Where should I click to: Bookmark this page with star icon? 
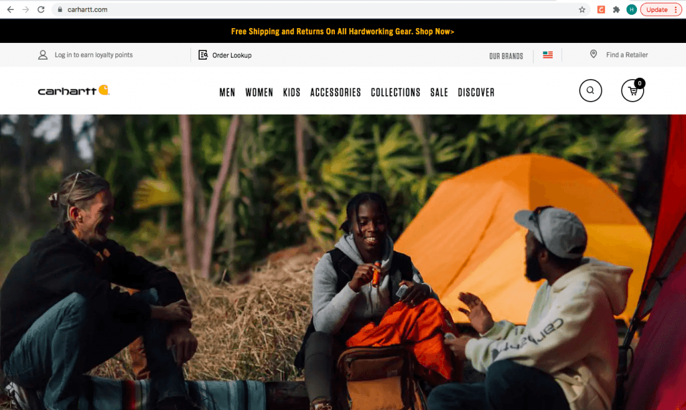click(582, 9)
